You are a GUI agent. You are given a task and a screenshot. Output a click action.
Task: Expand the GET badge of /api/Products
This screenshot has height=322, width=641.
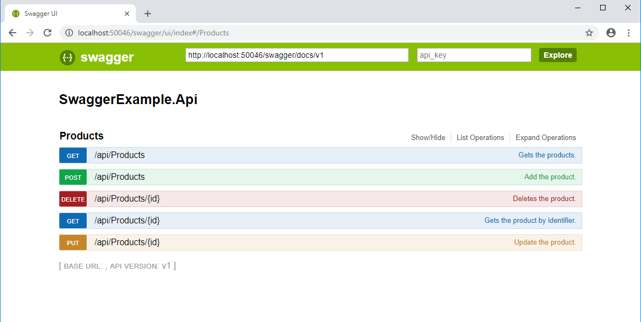(73, 155)
